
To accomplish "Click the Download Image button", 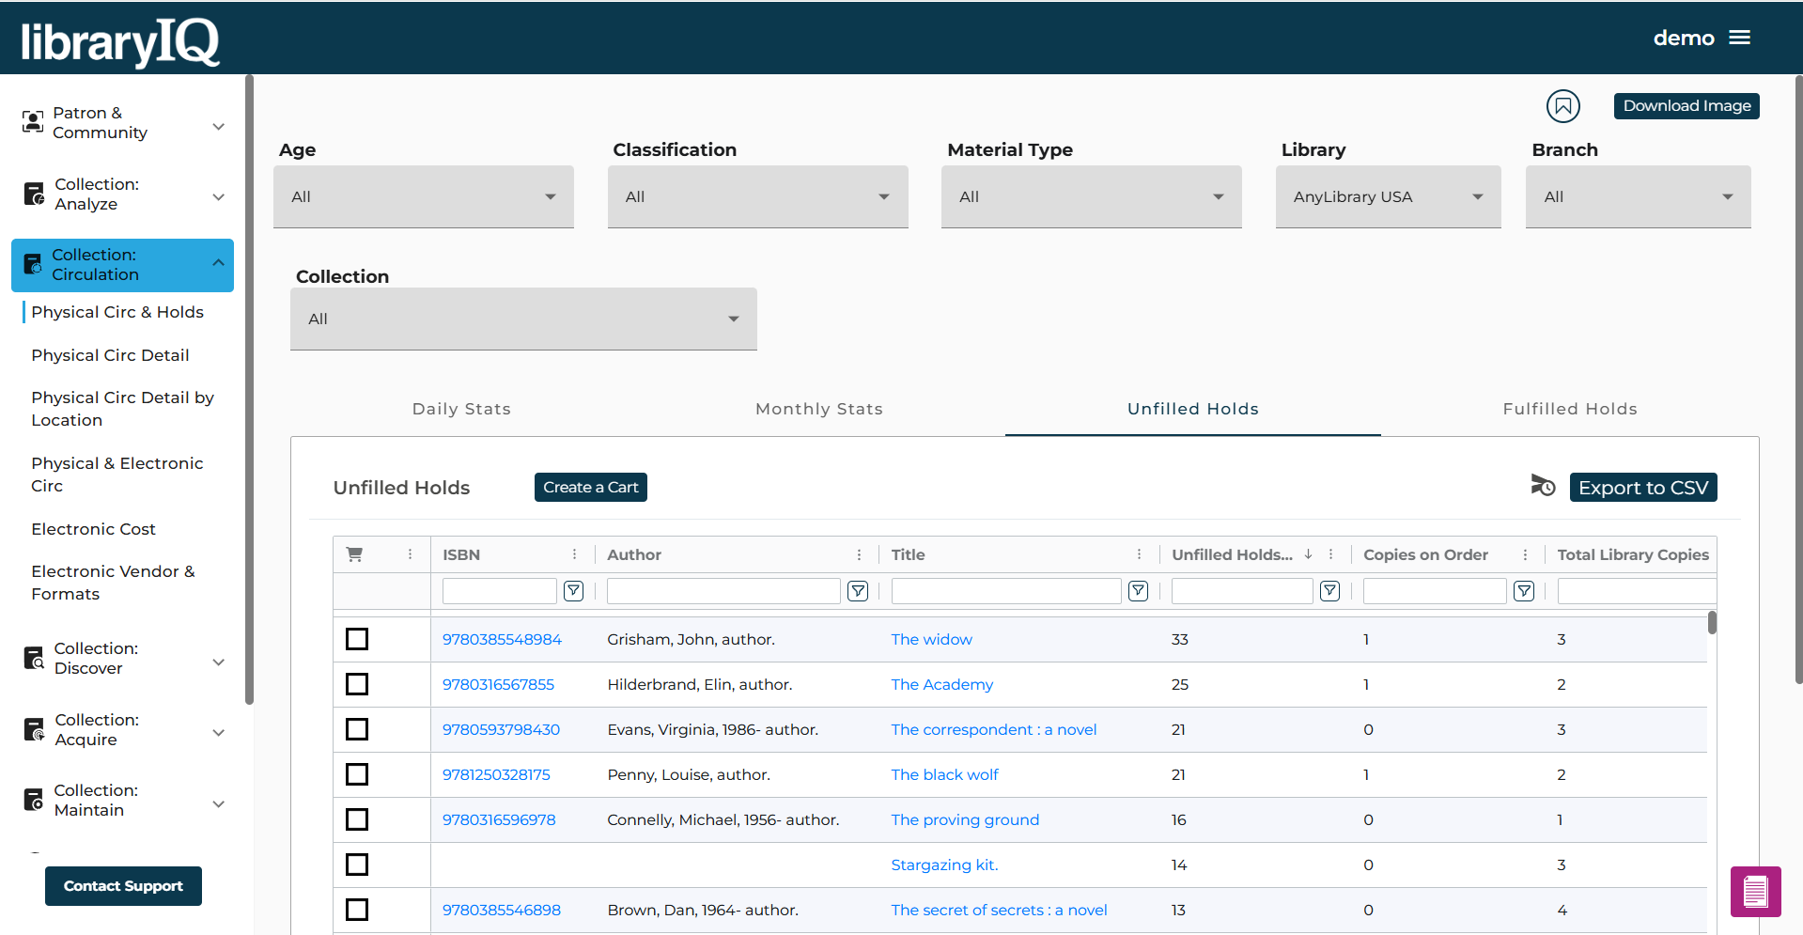I will pos(1686,105).
